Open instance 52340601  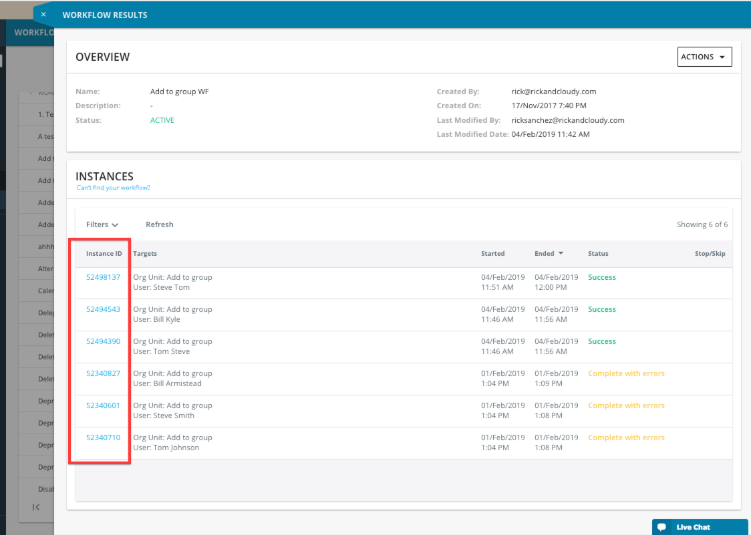[x=103, y=405]
